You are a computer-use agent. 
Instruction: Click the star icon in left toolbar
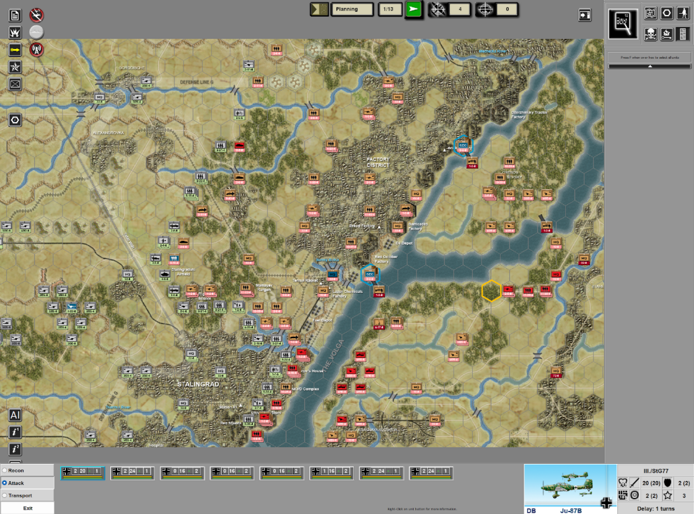tap(15, 67)
